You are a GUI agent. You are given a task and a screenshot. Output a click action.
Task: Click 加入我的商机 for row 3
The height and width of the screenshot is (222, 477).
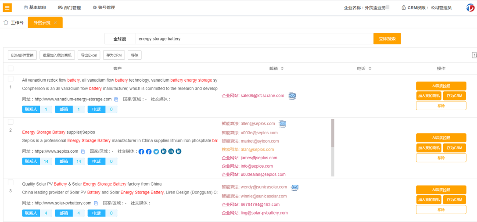coord(429,200)
